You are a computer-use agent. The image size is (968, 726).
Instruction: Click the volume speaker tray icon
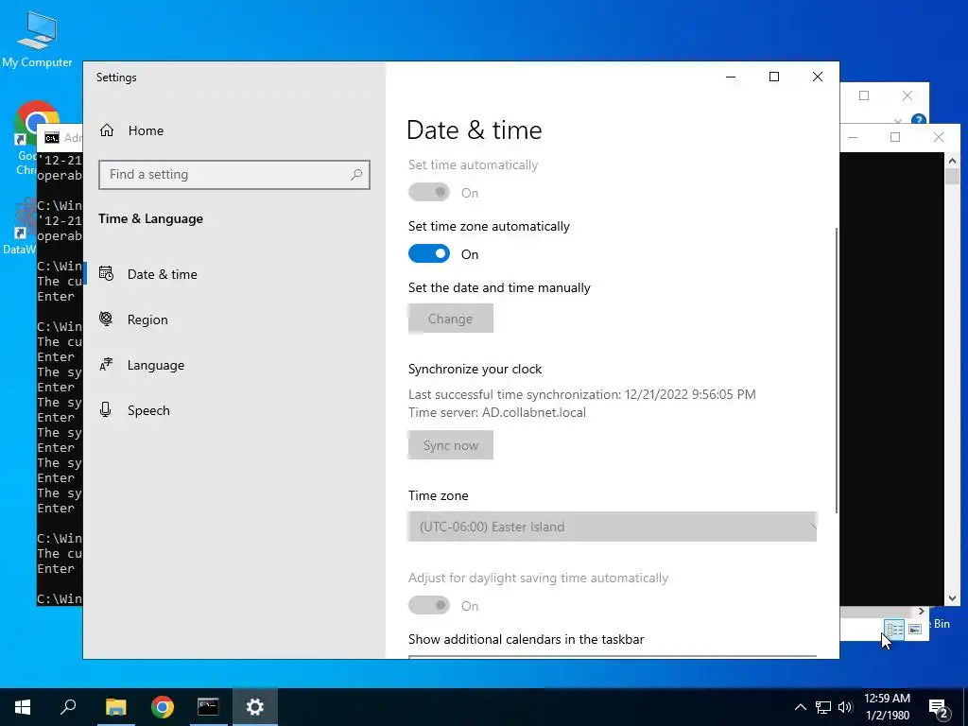(x=845, y=707)
